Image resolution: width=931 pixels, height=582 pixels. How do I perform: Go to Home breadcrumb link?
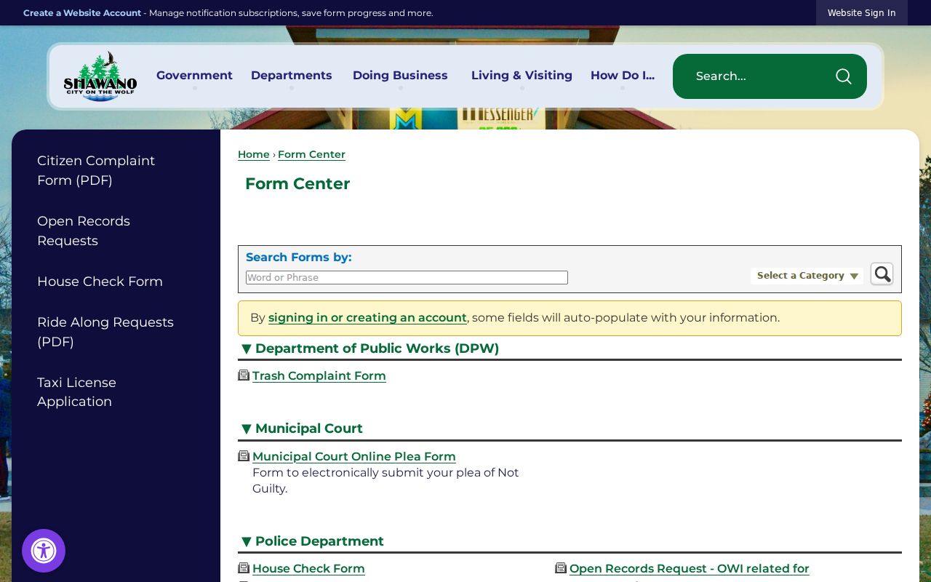pyautogui.click(x=254, y=154)
